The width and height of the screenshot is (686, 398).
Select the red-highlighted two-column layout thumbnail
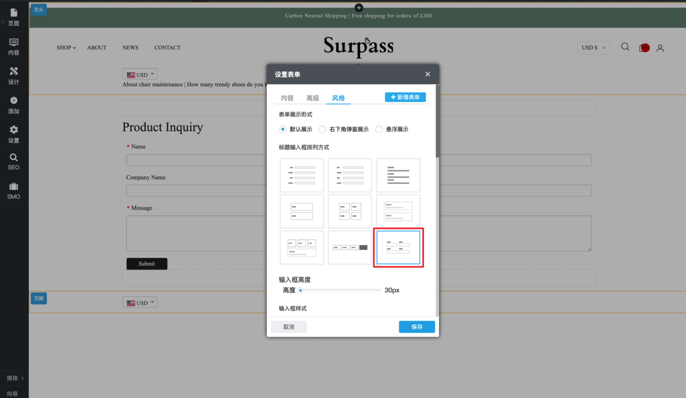click(x=398, y=247)
